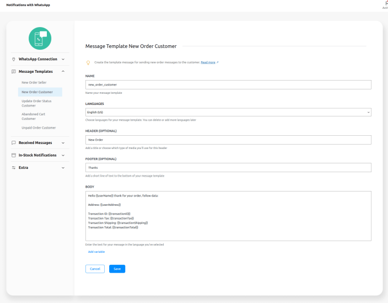Image resolution: width=388 pixels, height=303 pixels.
Task: Open the Languages dropdown showing English (US)
Action: 228,112
